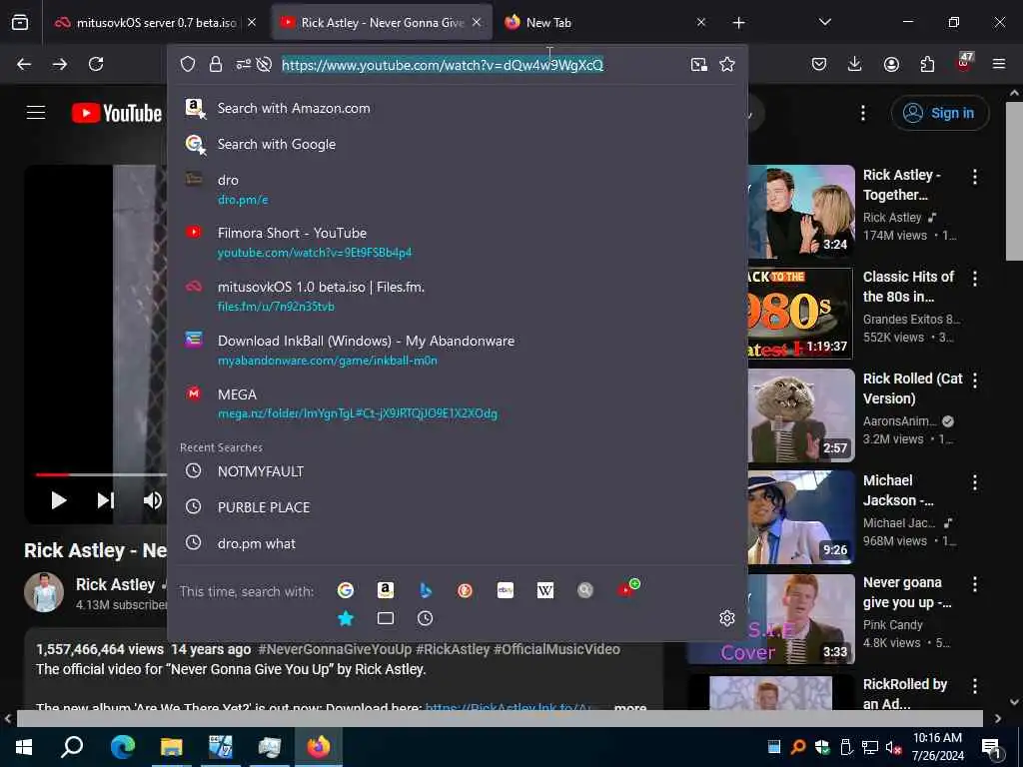Open Windows Start menu
This screenshot has height=767, width=1023.
click(24, 747)
